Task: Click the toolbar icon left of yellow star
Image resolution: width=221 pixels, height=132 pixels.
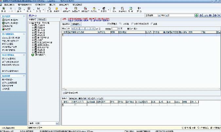Action: [x=49, y=8]
